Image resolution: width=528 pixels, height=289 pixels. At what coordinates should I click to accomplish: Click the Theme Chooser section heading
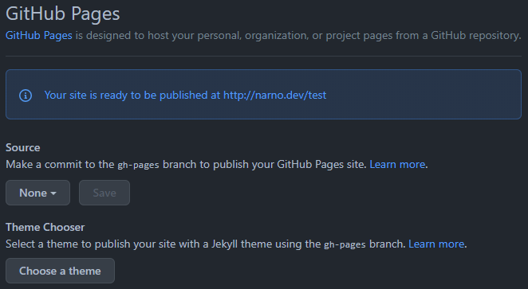[x=45, y=227]
